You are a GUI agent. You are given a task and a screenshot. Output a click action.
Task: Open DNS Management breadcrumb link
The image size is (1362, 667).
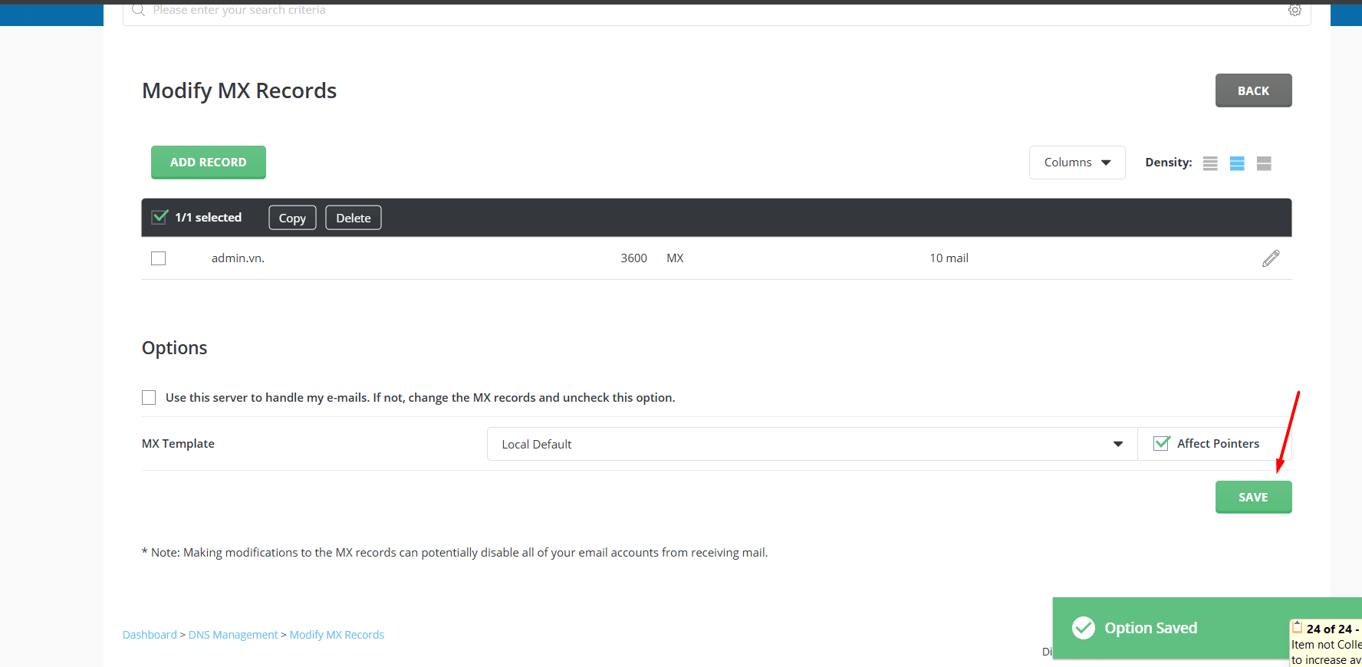click(x=233, y=635)
